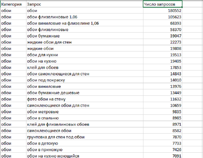Click the cell containing 68393
Screen dimensions: 203x158
click(162, 23)
